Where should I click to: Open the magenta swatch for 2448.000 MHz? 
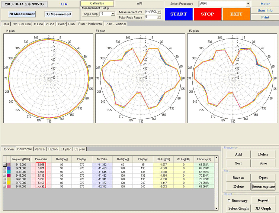point(9,176)
